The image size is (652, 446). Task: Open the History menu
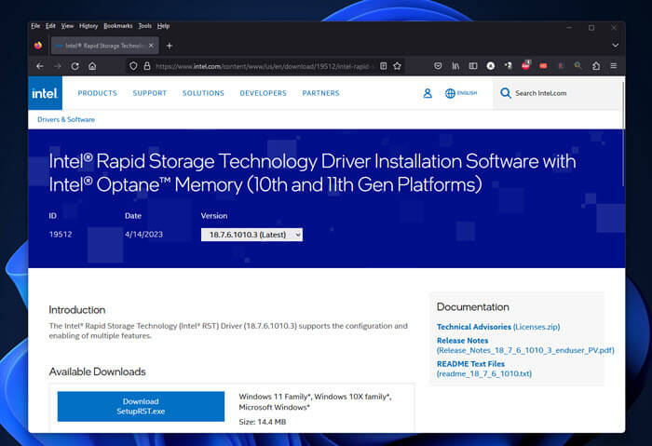tap(88, 26)
